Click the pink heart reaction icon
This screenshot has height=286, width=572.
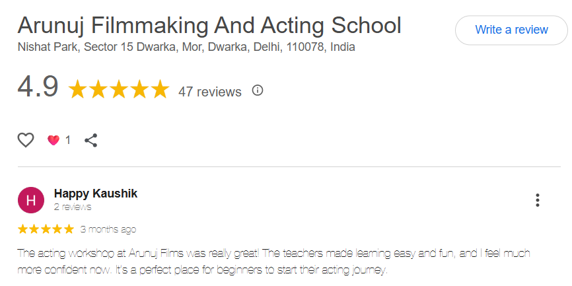tap(54, 140)
